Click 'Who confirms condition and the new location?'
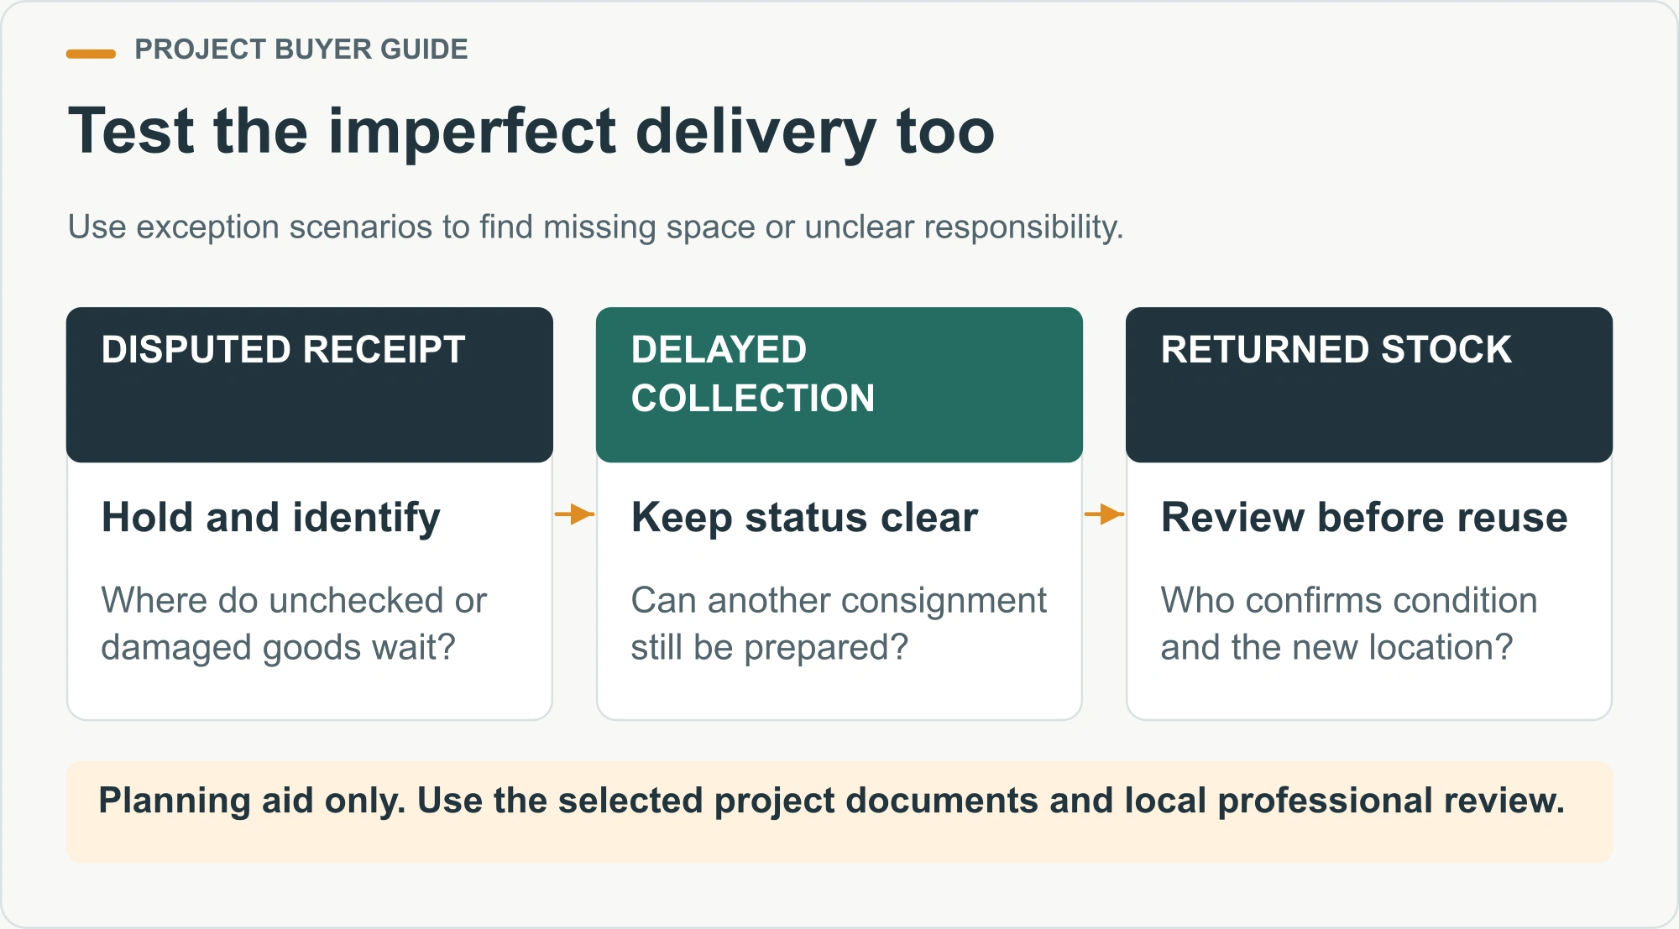The height and width of the screenshot is (929, 1679). tap(1349, 624)
